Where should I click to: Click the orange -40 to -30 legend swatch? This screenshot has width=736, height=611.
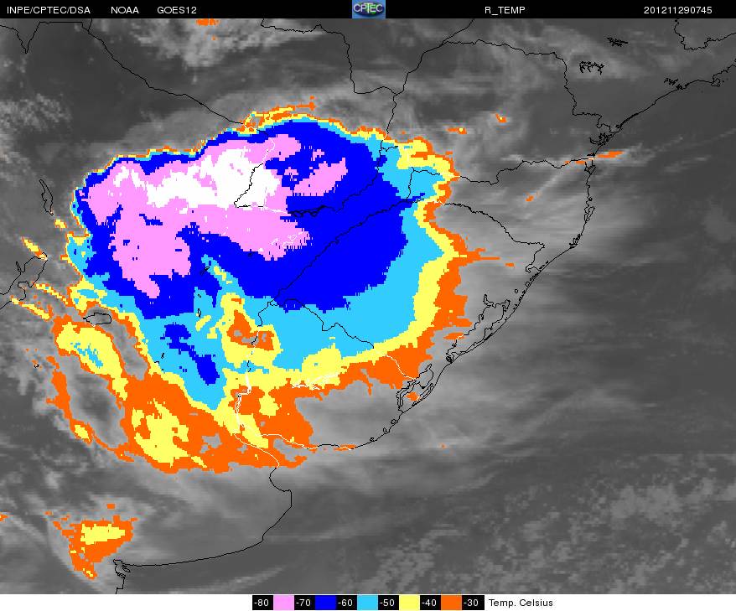451,603
